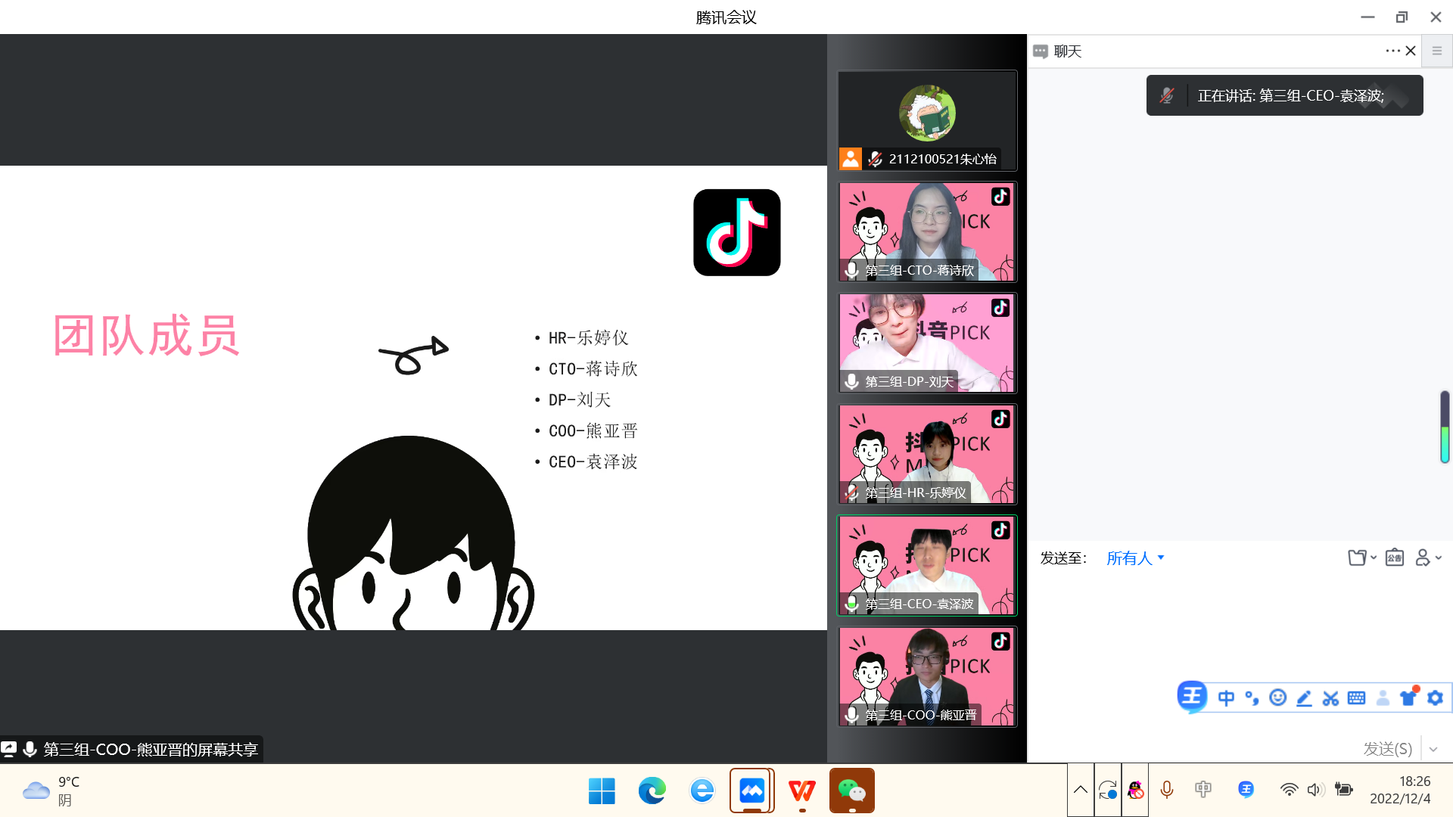The image size is (1453, 817).
Task: Select the 第三组-CTO-蒋诗欣 video thumbnail
Action: click(x=927, y=231)
